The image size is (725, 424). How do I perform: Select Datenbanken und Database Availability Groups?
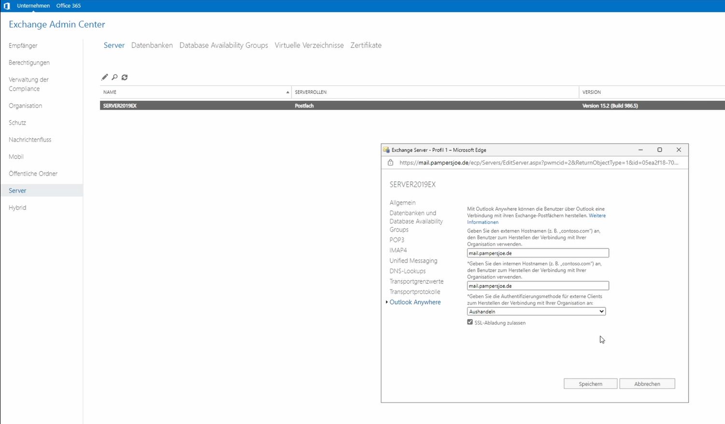click(416, 221)
